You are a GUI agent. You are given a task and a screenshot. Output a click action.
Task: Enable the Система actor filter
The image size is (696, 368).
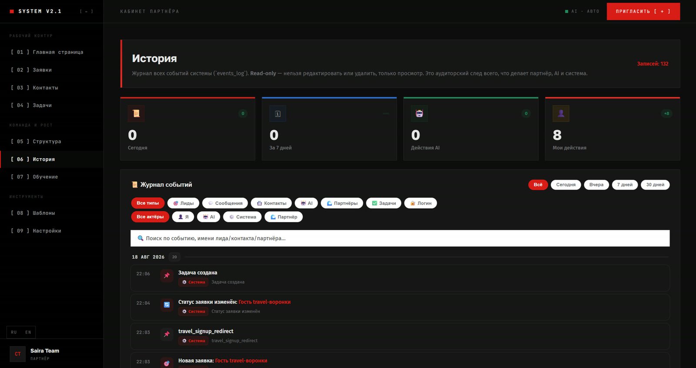click(x=242, y=217)
